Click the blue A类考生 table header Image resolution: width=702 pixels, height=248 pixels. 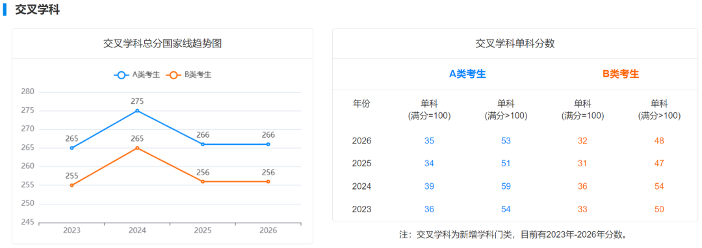click(x=467, y=74)
